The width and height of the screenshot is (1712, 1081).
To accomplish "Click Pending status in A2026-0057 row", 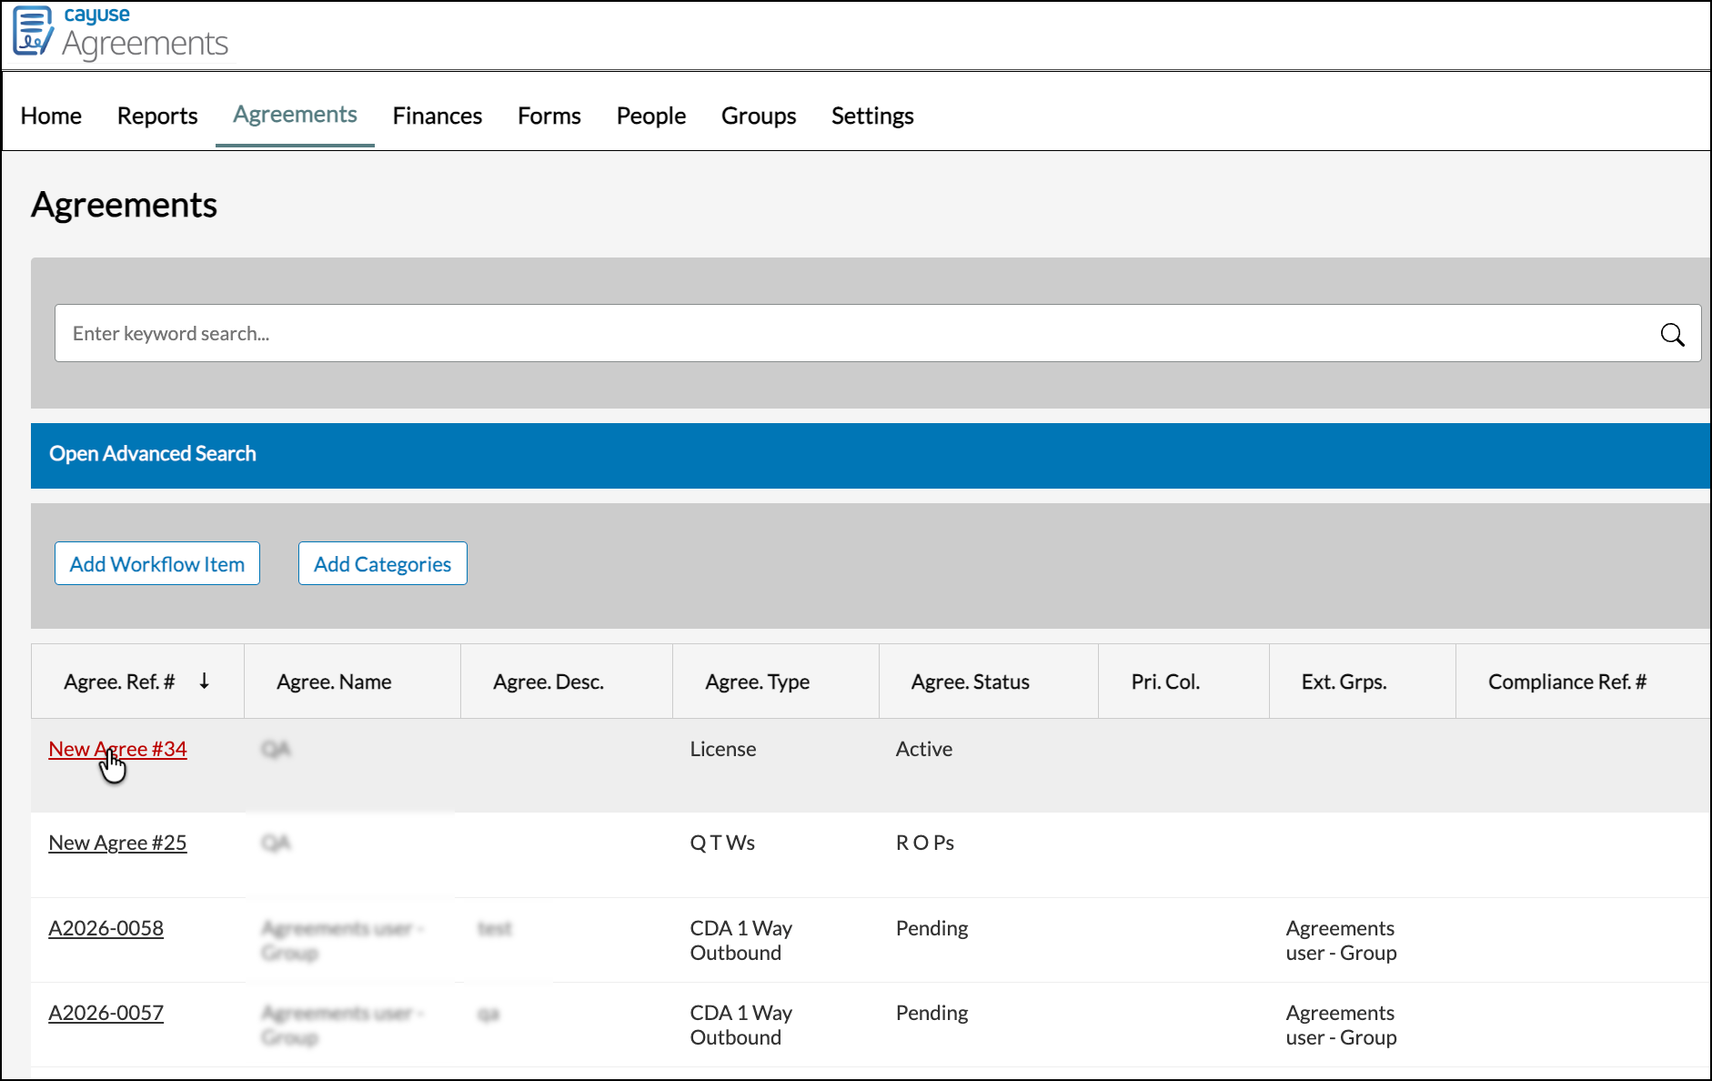I will pos(932,1013).
